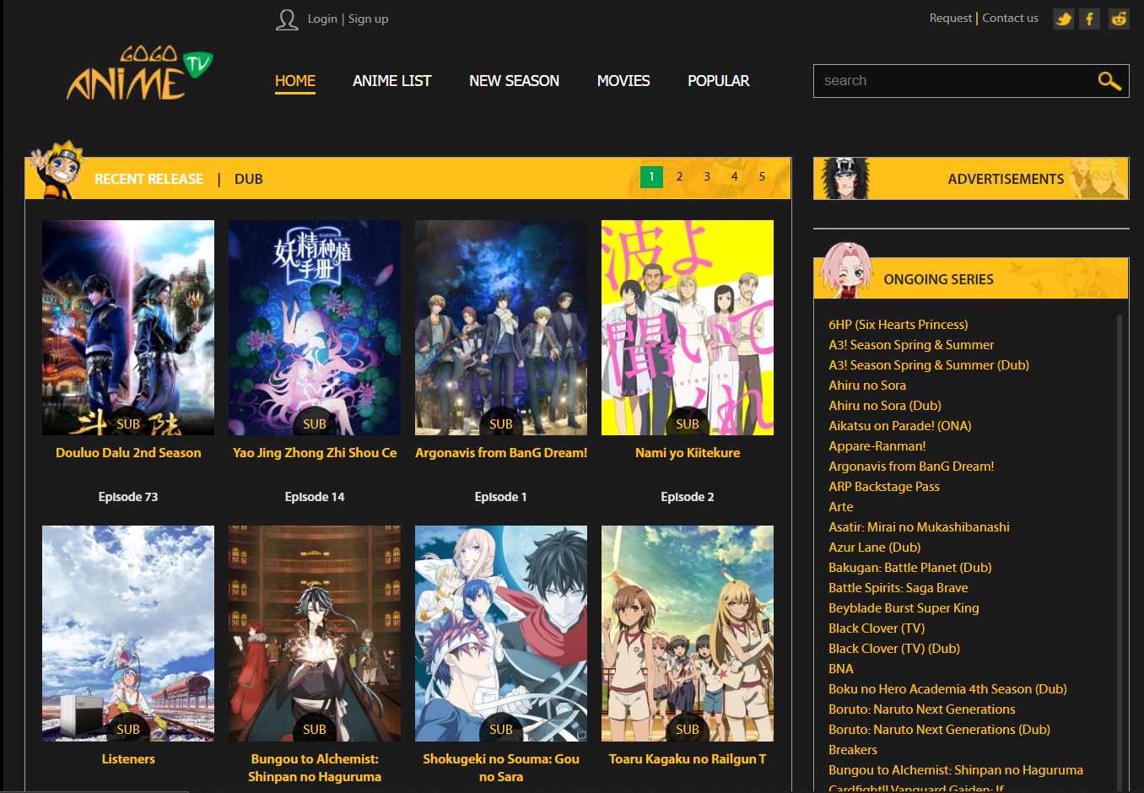Go to pagination page 4

(734, 176)
